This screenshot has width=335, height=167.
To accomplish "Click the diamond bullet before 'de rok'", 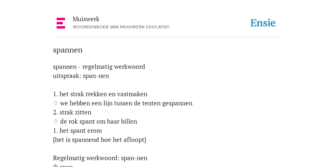I will pyautogui.click(x=56, y=121).
